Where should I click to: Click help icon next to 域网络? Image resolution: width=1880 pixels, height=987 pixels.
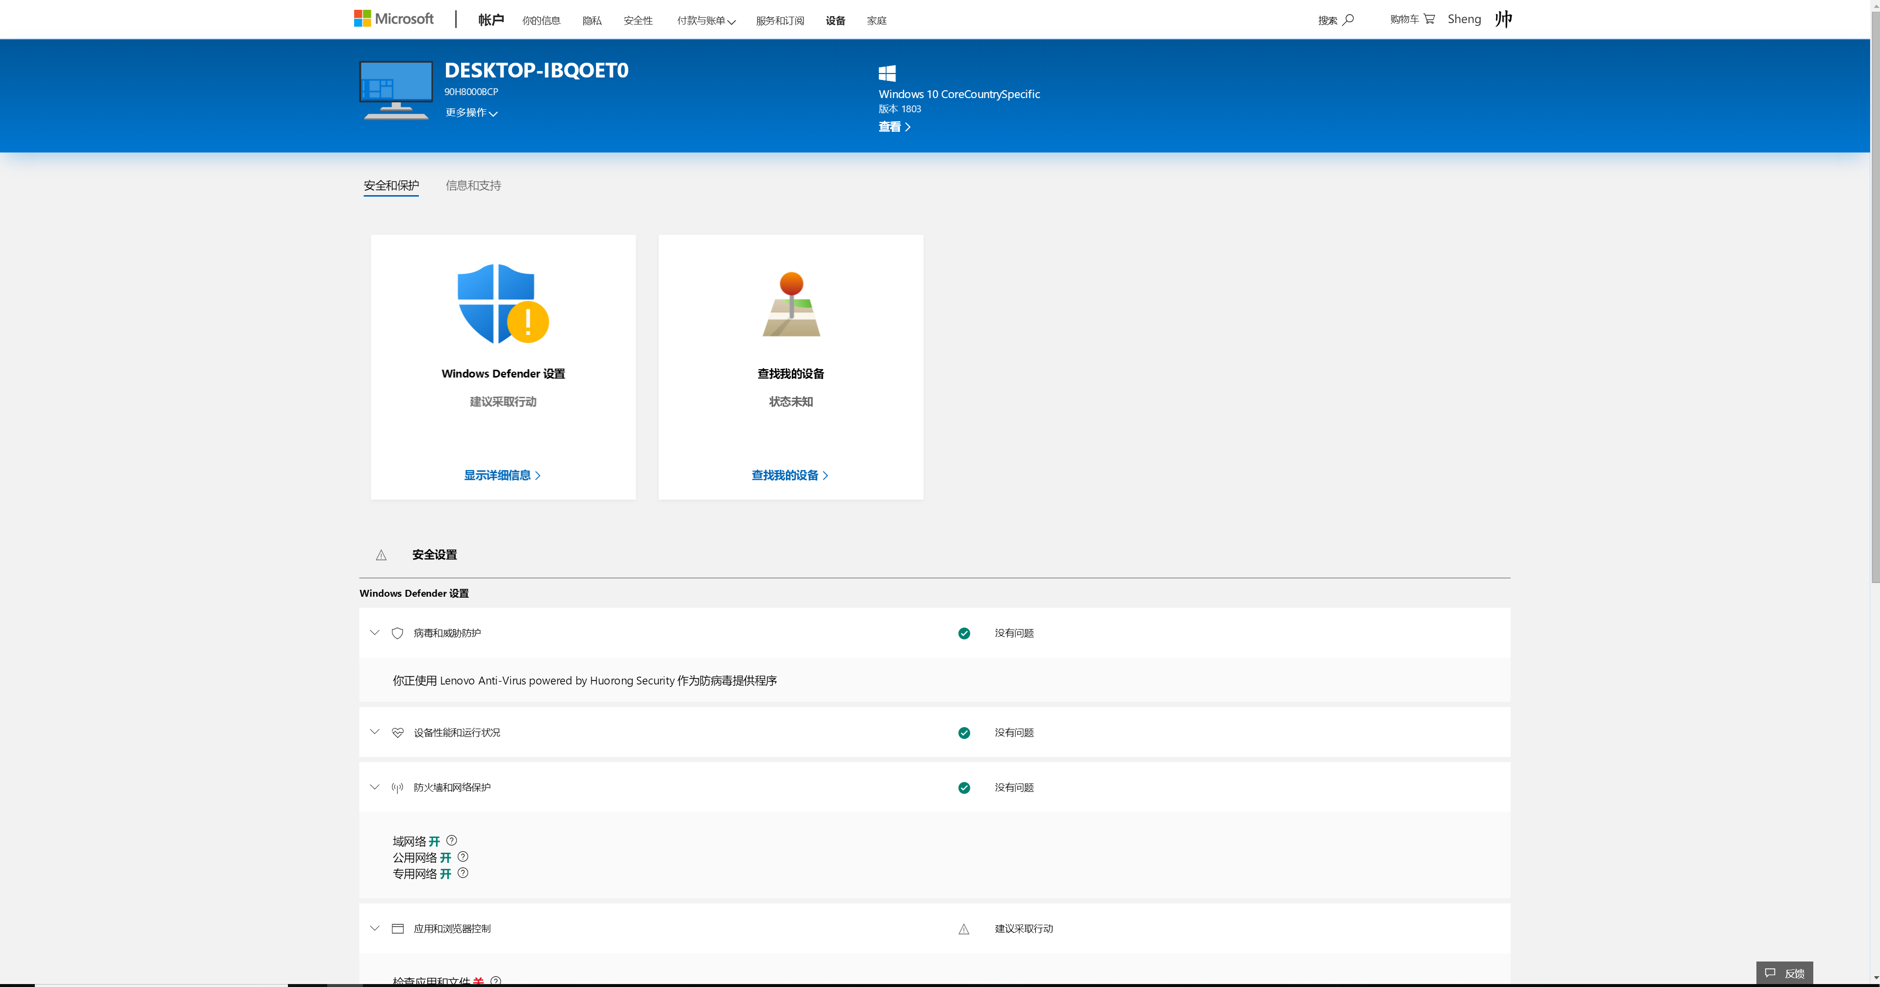tap(452, 840)
